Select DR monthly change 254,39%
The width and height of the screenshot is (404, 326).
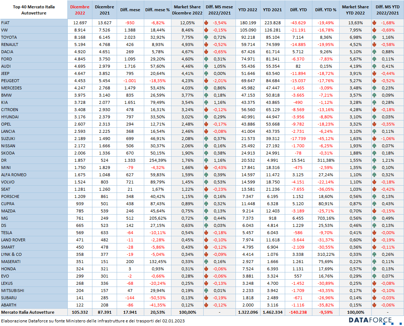(158, 160)
